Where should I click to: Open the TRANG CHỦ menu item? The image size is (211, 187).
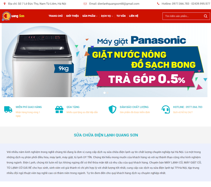coord(56,16)
